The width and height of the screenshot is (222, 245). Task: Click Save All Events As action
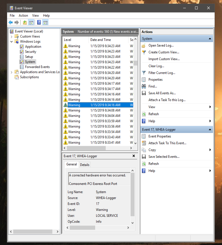pos(162,93)
